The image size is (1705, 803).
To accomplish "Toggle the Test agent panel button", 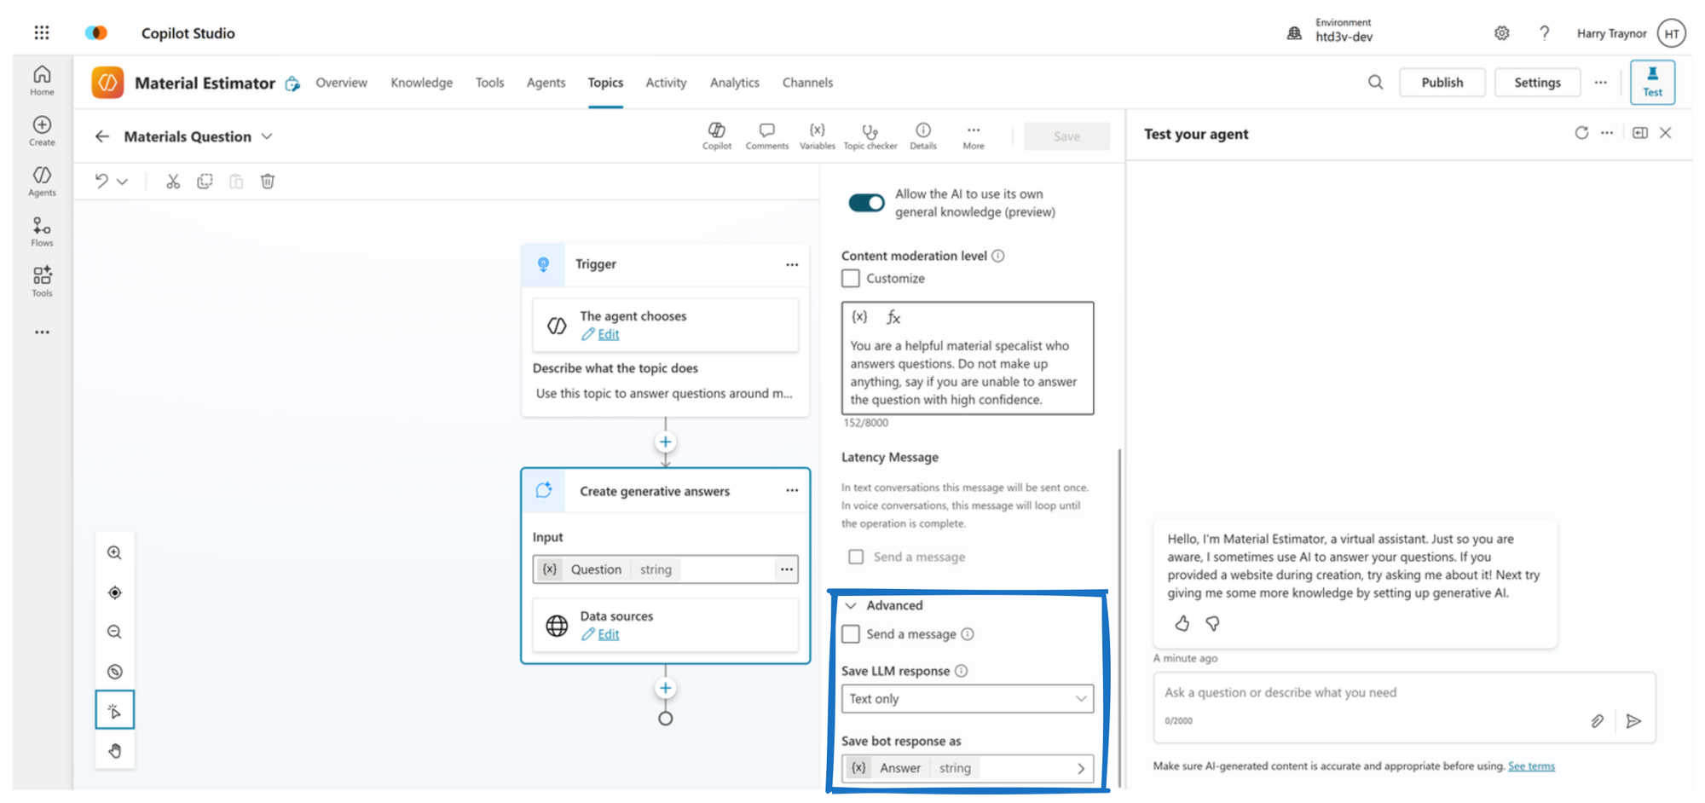I will pyautogui.click(x=1652, y=82).
